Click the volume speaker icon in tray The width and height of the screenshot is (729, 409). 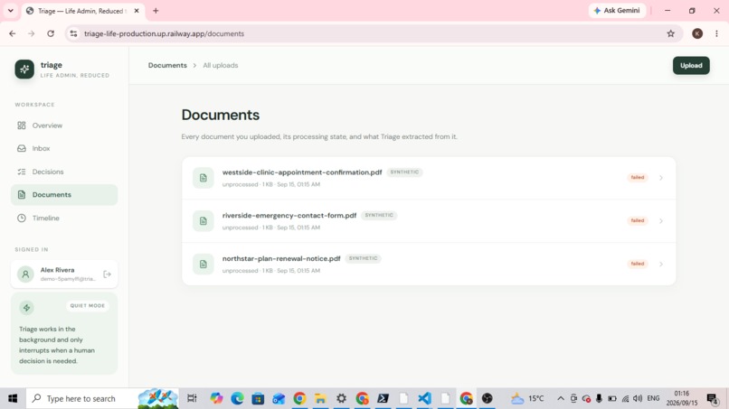[638, 398]
